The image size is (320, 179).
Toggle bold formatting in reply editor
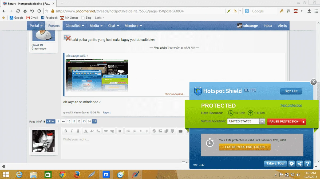[66, 131]
